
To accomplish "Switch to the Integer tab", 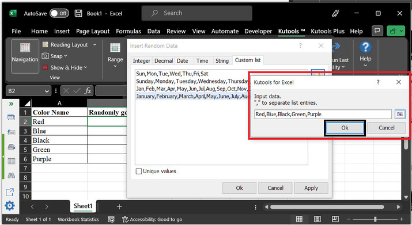I will (x=141, y=60).
